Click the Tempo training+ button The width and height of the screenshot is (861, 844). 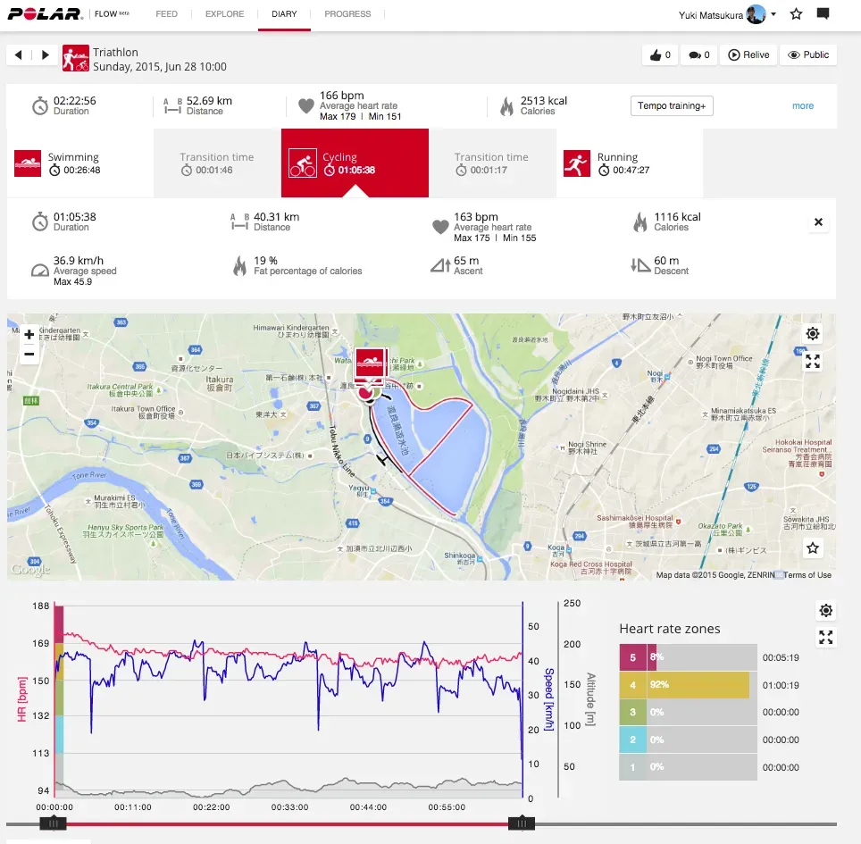[x=672, y=105]
